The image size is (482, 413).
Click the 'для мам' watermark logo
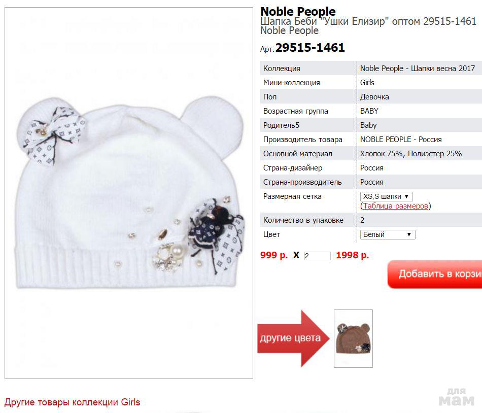point(457,397)
